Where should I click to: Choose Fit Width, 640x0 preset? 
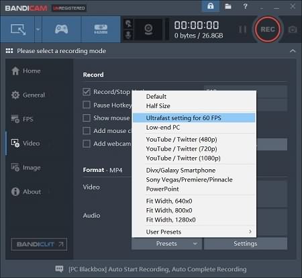[194, 201]
